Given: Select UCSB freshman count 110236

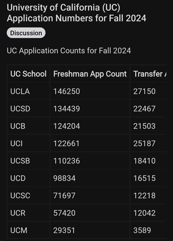Looking at the screenshot, I should [66, 161].
